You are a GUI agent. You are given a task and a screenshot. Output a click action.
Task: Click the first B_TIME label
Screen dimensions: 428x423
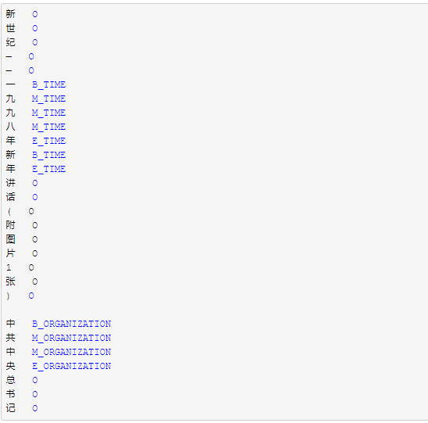[x=49, y=84]
